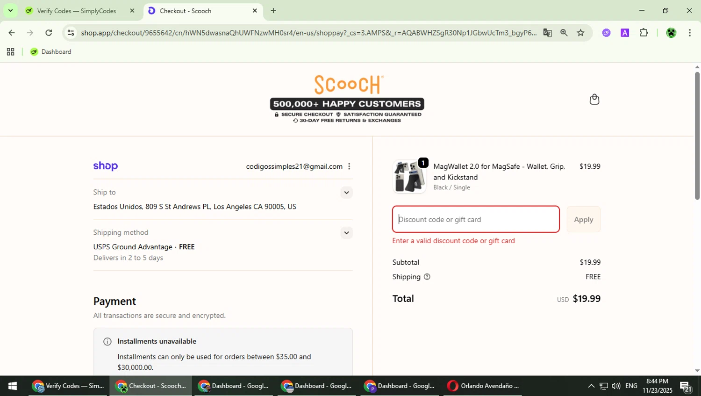The image size is (701, 396).
Task: Open the volume control in tray
Action: [x=616, y=386]
